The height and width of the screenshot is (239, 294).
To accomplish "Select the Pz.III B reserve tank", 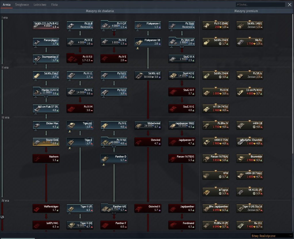I will [80, 25].
